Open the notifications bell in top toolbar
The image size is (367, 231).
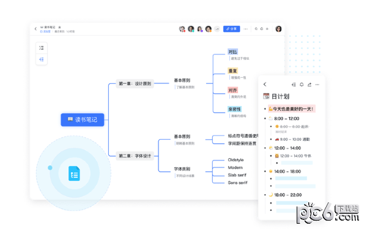coord(262,29)
